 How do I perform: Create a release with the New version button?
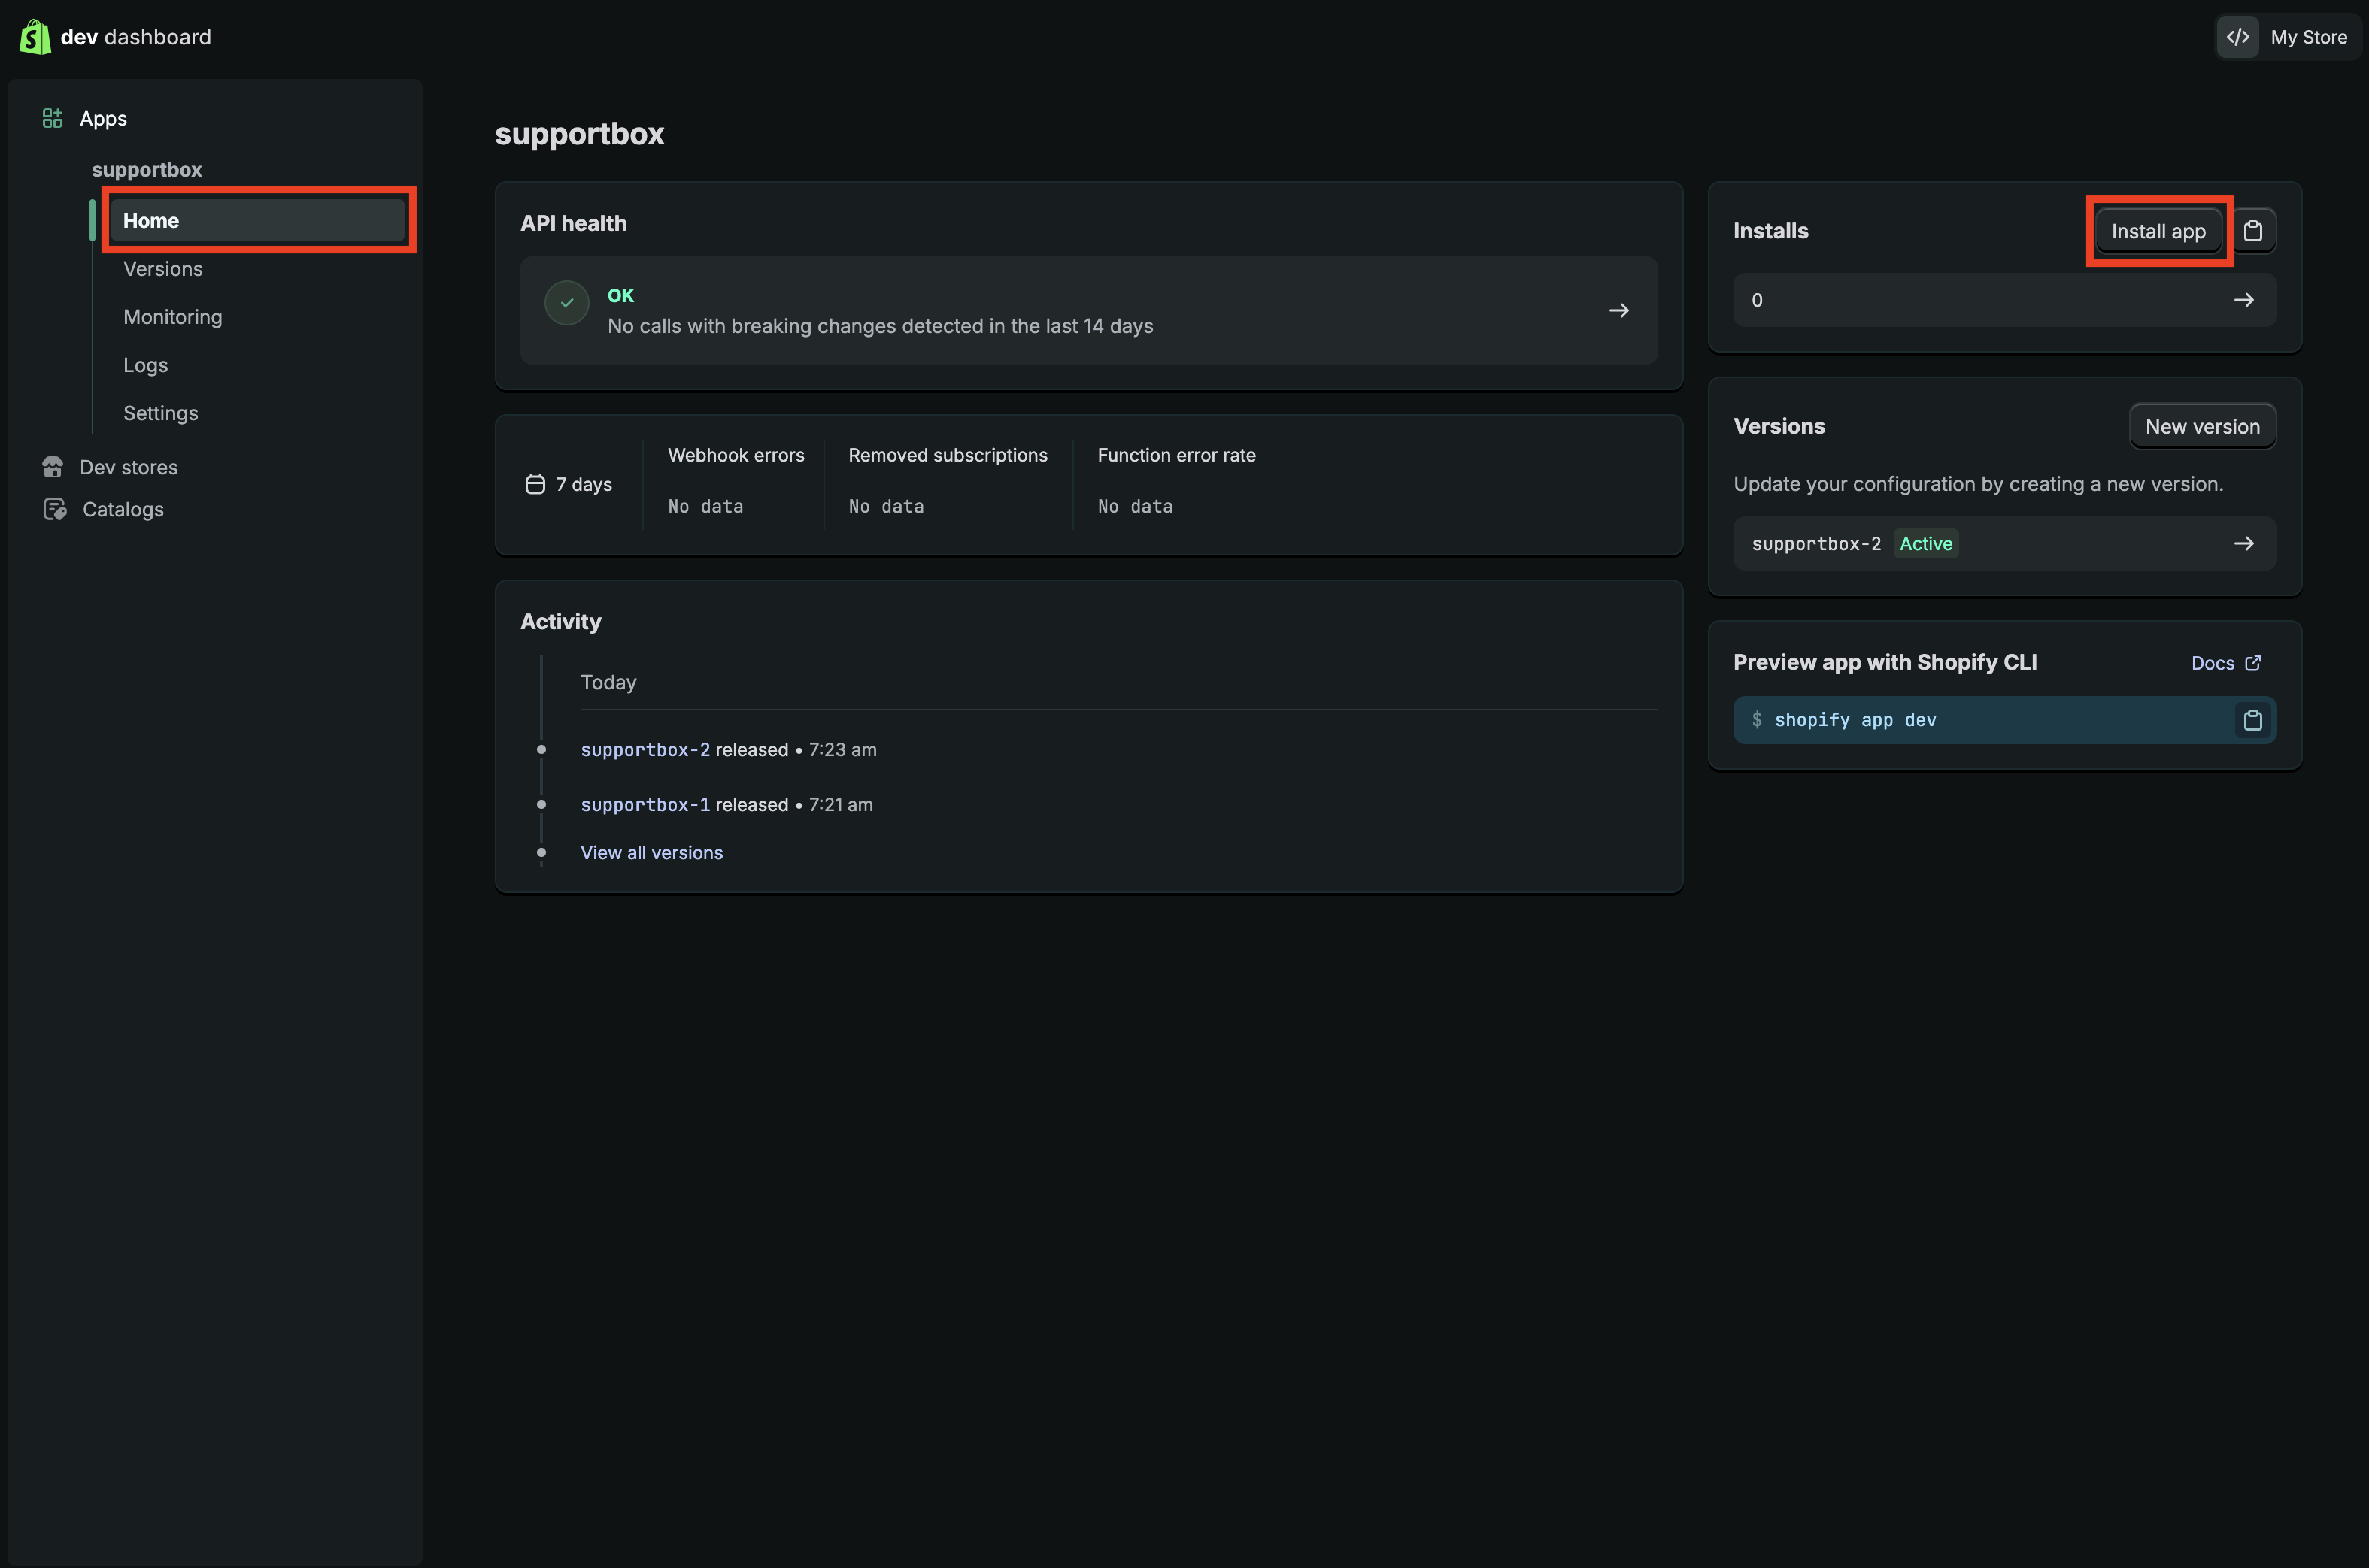pos(2201,425)
